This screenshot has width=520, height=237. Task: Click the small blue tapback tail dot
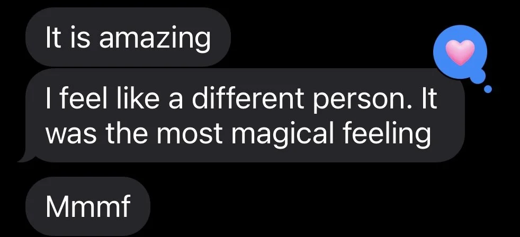coord(488,89)
